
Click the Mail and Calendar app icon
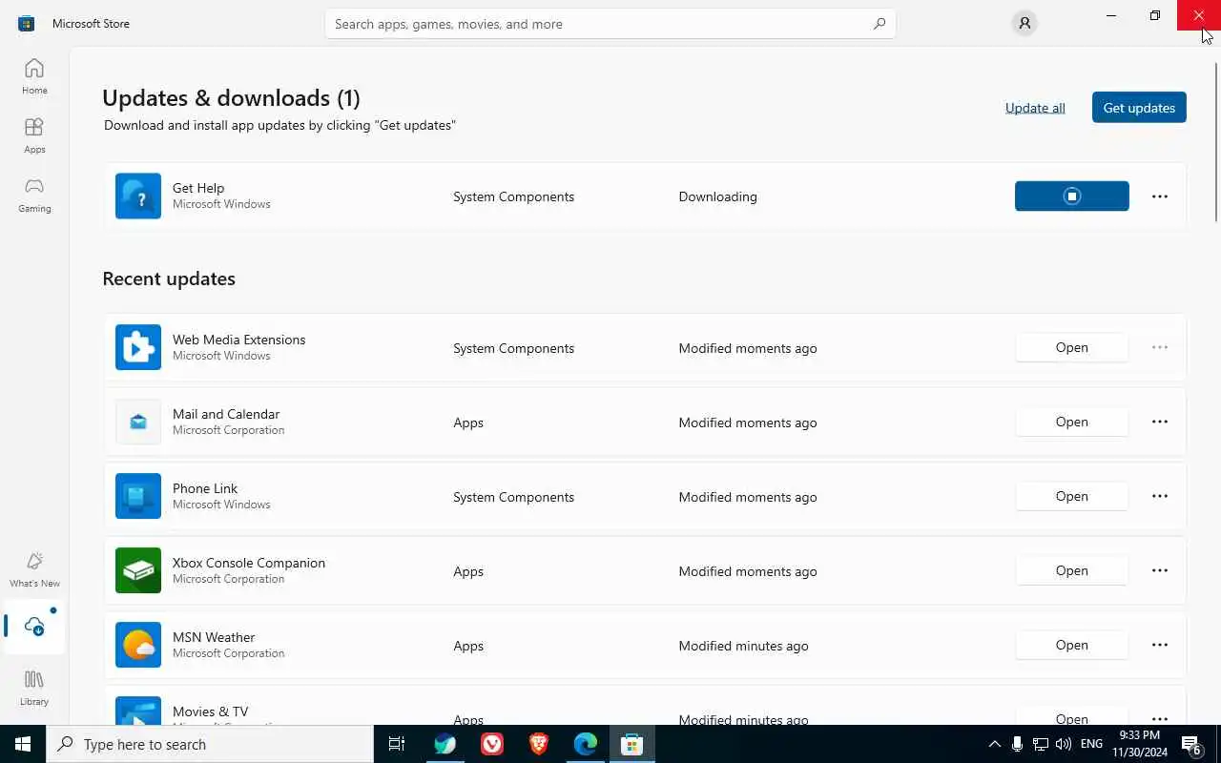(x=138, y=422)
